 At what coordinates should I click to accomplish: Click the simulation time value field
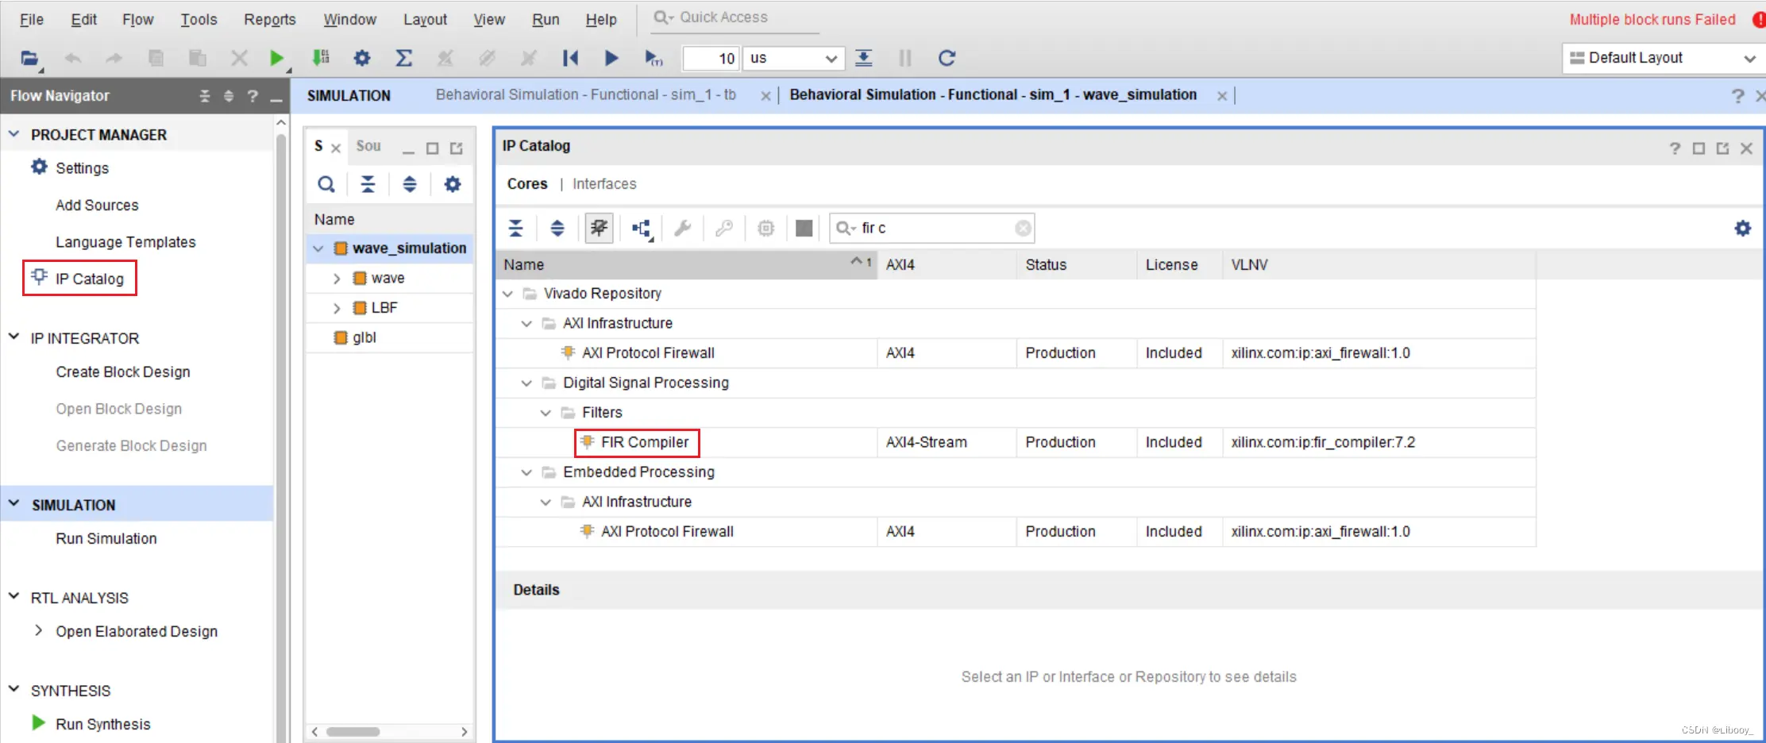[x=711, y=58]
